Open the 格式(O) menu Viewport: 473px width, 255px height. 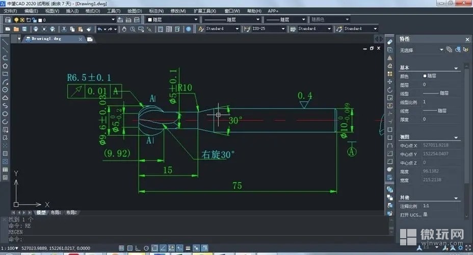click(x=93, y=11)
